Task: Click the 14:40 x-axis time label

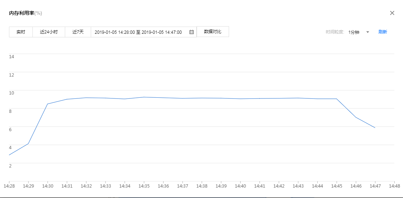Action: click(x=240, y=187)
